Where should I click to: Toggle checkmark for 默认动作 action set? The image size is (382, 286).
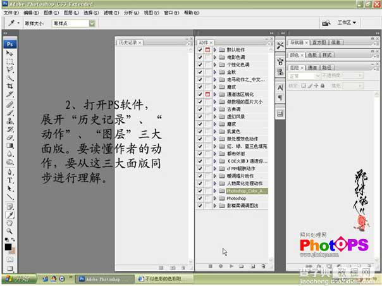tap(200, 50)
